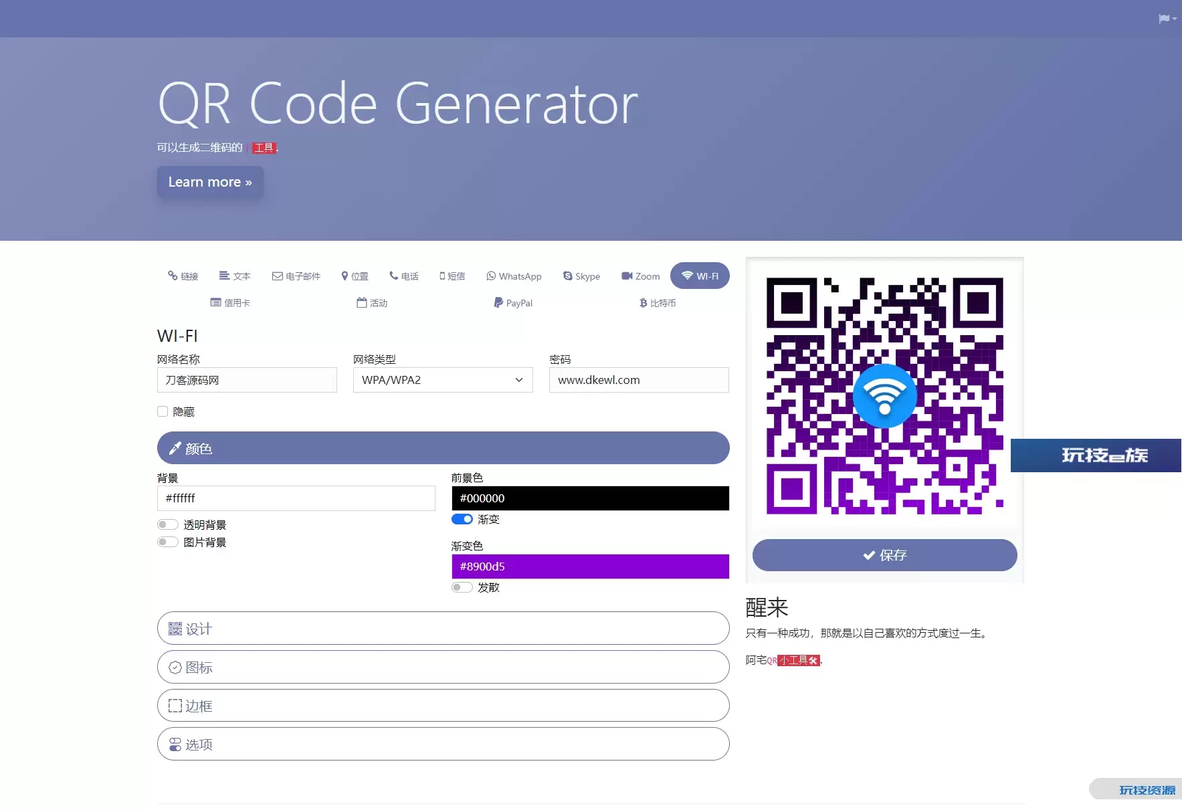Click the 醒来 heading text

(x=767, y=607)
